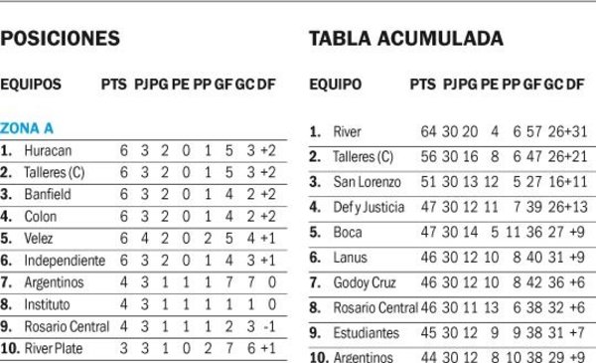
Task: Click the TABLA ACUMULADA heading
Action: click(x=406, y=39)
